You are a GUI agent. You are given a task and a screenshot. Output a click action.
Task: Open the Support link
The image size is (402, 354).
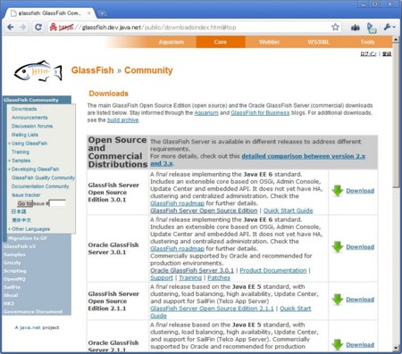162,278
